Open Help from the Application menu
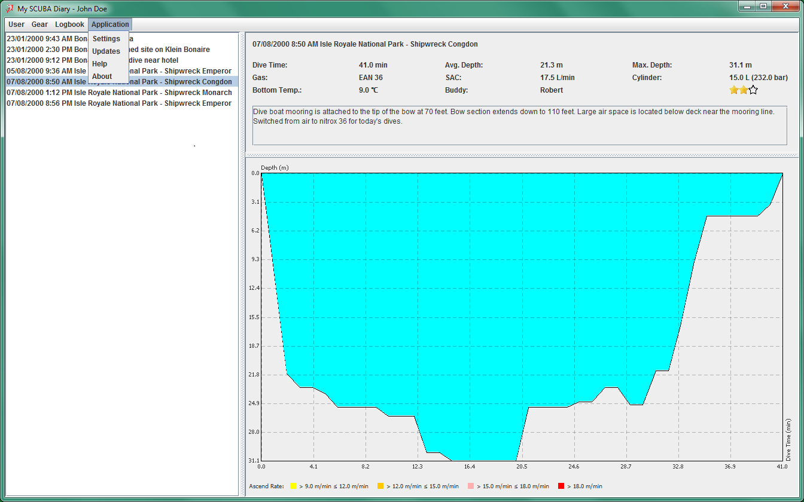 tap(100, 64)
